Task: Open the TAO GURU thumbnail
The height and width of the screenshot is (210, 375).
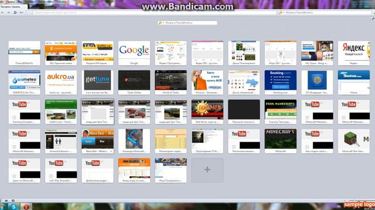Action: point(98,53)
